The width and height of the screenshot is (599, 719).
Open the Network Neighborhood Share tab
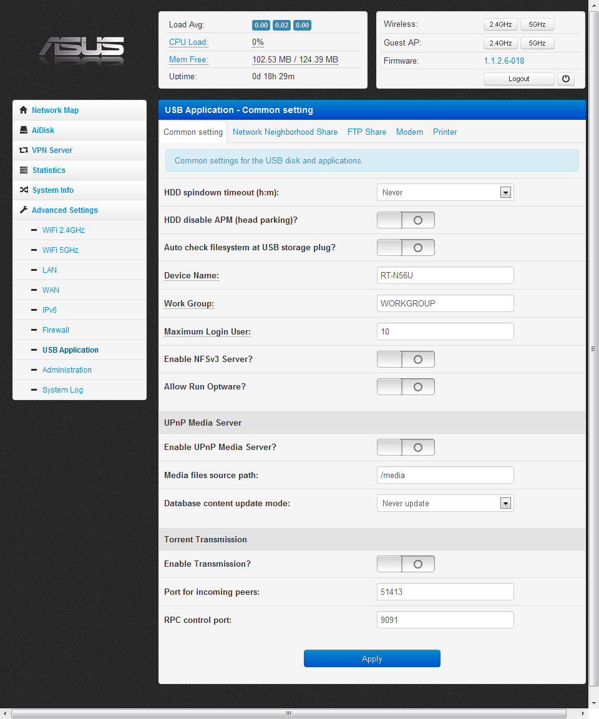(x=285, y=132)
